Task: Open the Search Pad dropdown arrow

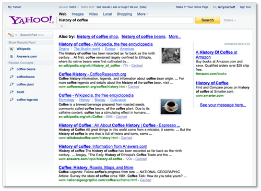Action: point(16,35)
